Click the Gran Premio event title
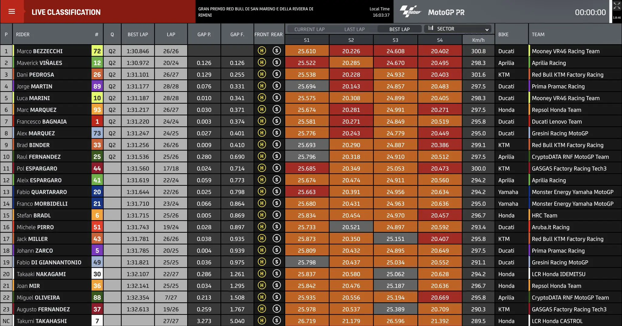The width and height of the screenshot is (622, 326). coord(256,12)
